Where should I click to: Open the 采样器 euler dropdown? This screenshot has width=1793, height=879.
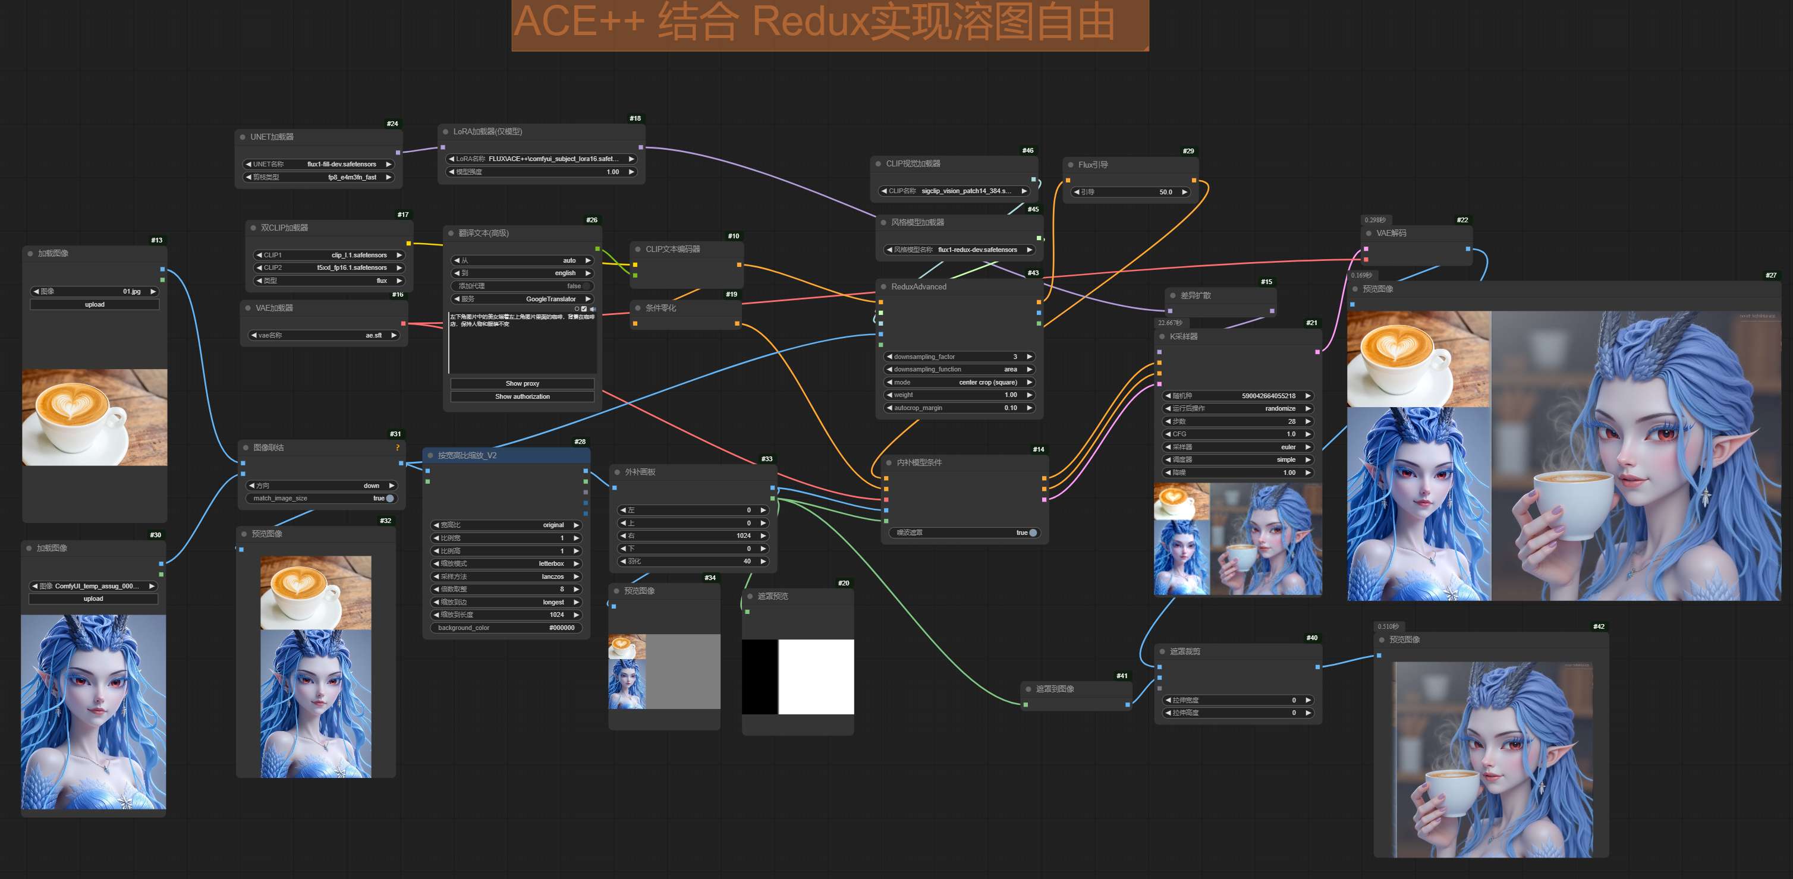pos(1239,447)
